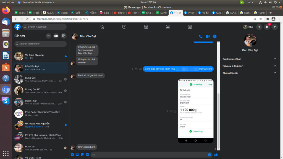The width and height of the screenshot is (283, 159).
Task: Reply to the gmail message arrow icon
Action: point(136,69)
